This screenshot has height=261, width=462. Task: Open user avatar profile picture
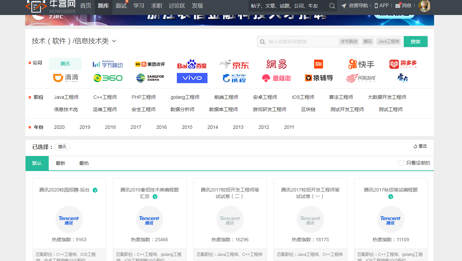click(x=424, y=5)
